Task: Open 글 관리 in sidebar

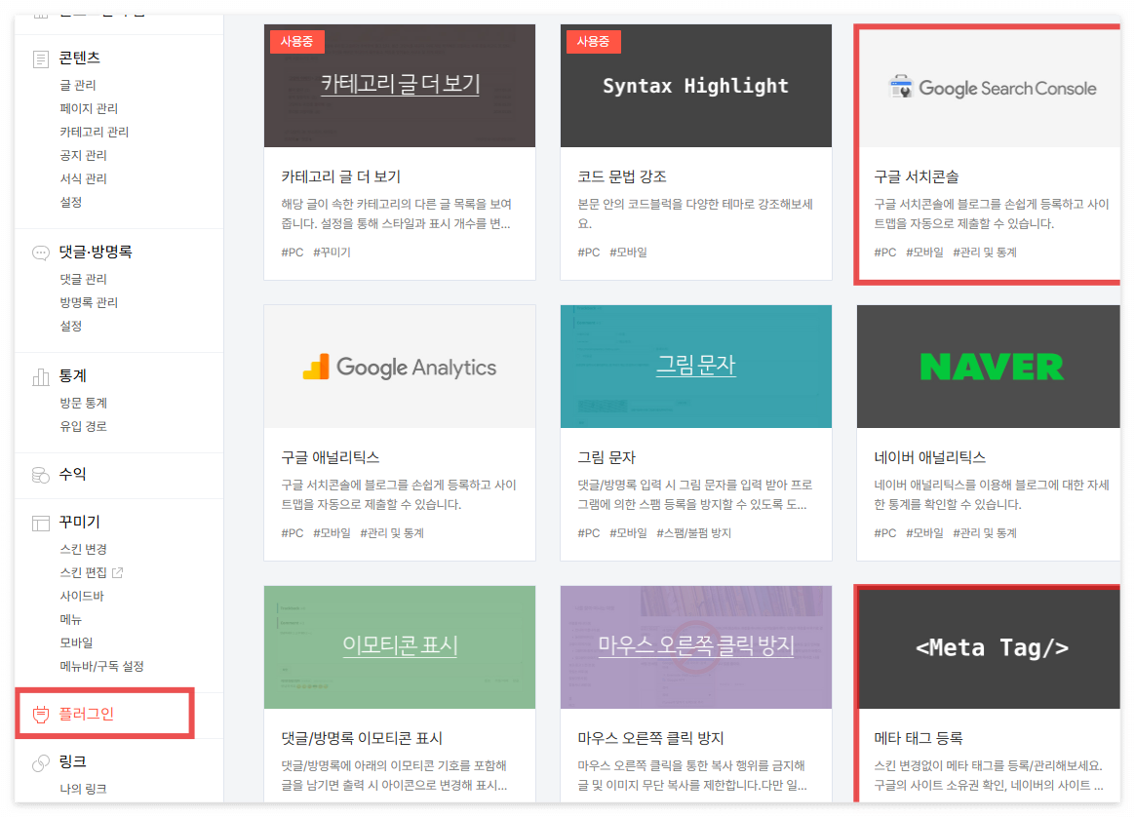Action: click(x=77, y=85)
